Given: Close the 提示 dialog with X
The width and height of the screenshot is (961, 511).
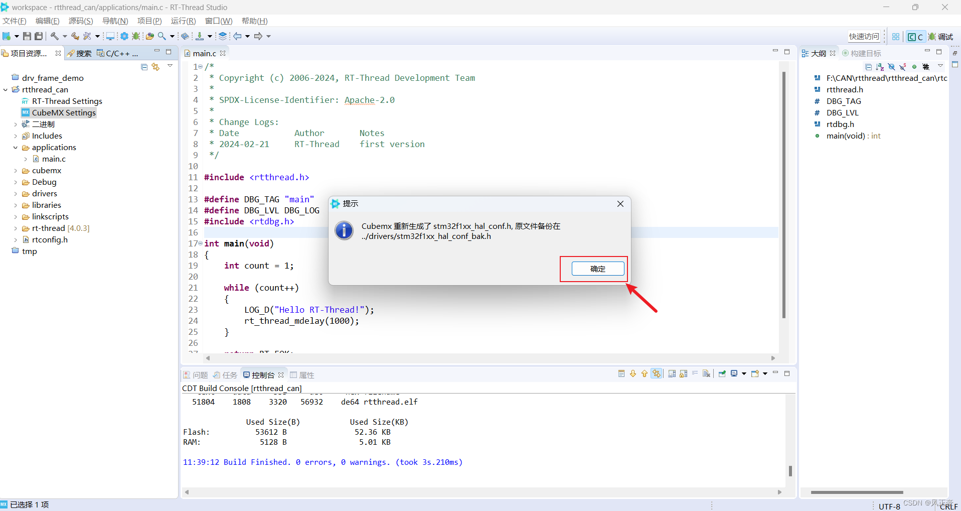Looking at the screenshot, I should point(620,204).
